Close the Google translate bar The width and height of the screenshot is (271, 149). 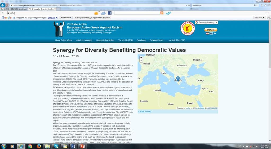click(x=269, y=18)
